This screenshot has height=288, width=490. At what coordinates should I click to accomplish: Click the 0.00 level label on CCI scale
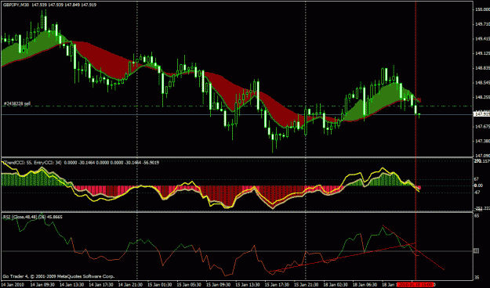tap(478, 185)
